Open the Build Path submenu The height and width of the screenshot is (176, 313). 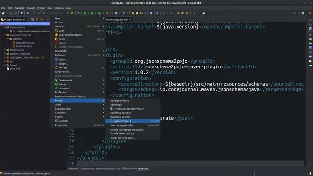[78, 51]
